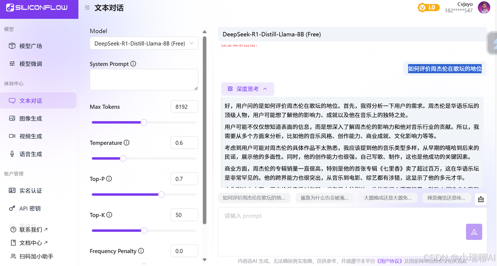The width and height of the screenshot is (497, 266).
Task: Click the floating assistant widget at right edge
Action: [492, 43]
